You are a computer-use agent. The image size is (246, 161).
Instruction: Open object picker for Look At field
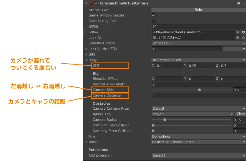click(237, 38)
